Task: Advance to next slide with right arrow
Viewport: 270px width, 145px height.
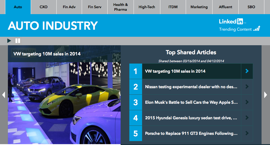Action: pos(265,95)
